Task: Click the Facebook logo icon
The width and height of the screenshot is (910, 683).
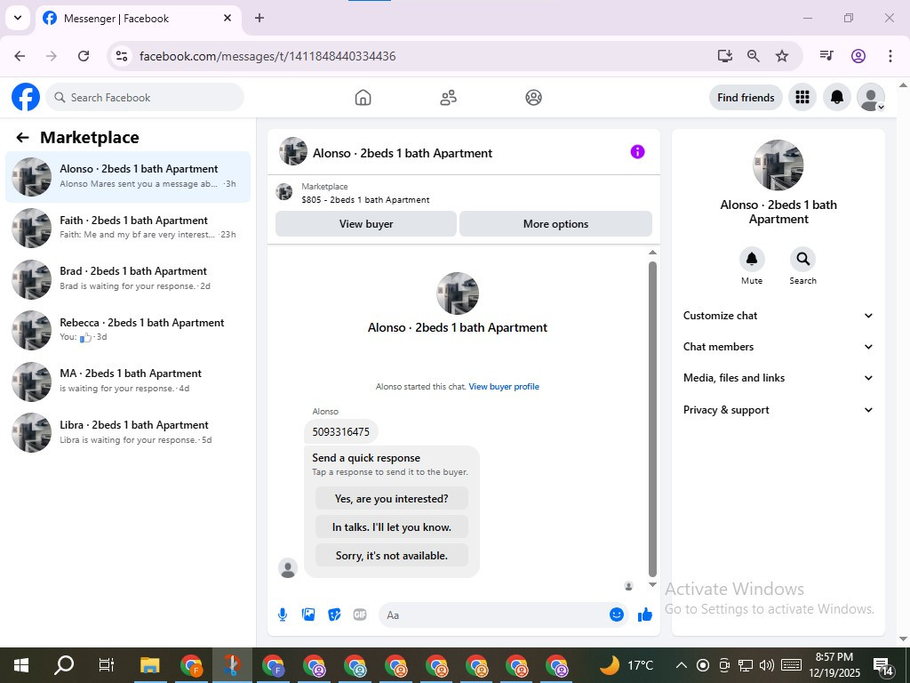Action: point(26,97)
